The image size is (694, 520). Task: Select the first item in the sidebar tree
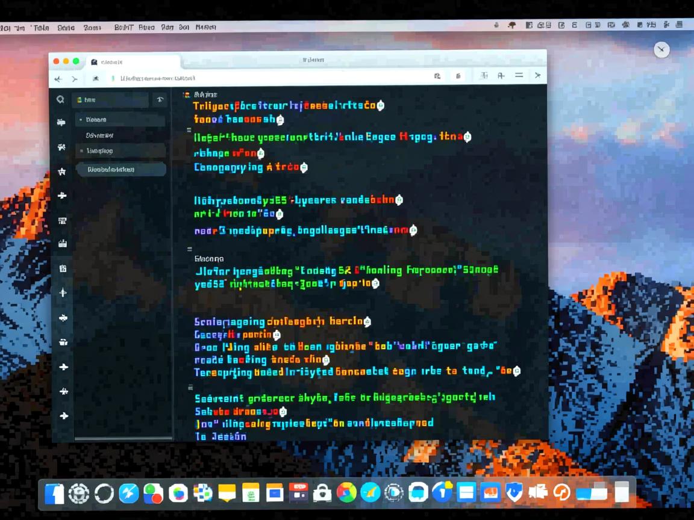click(120, 120)
